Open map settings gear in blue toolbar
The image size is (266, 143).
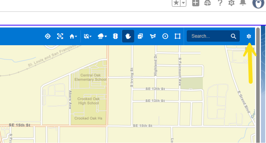pyautogui.click(x=249, y=36)
